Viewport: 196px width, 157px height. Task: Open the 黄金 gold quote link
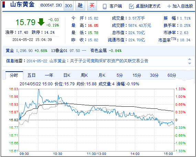click(10, 51)
